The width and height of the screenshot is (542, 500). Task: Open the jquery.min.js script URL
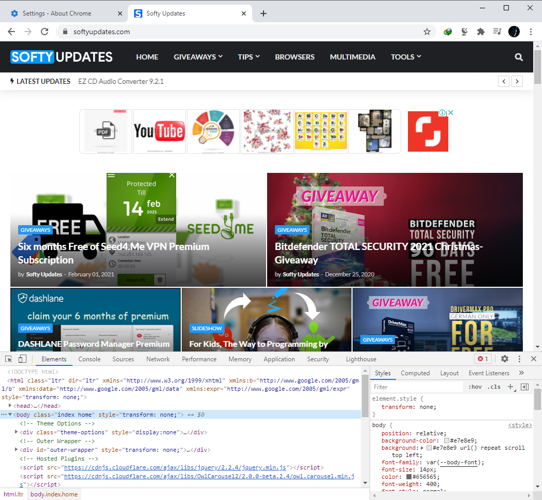coord(175,467)
